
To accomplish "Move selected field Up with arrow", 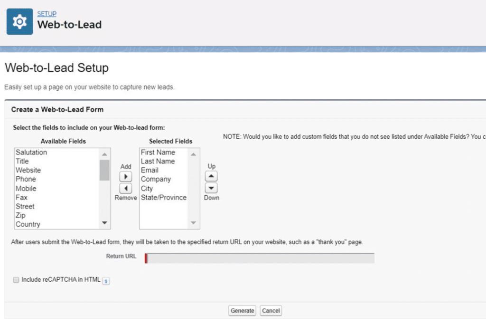I will [x=212, y=176].
